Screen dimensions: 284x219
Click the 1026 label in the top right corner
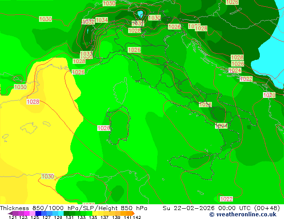pos(232,2)
